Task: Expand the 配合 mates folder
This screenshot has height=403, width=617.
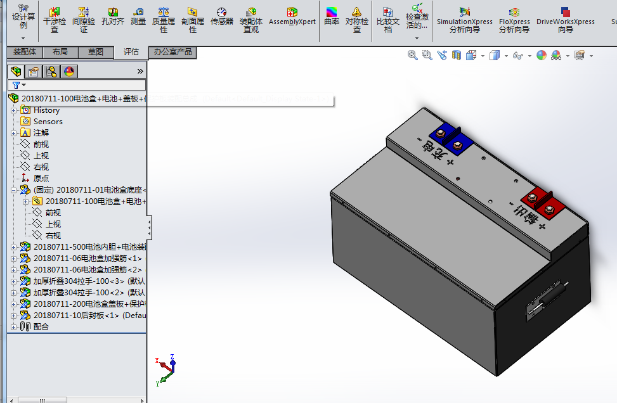Action: [x=14, y=327]
